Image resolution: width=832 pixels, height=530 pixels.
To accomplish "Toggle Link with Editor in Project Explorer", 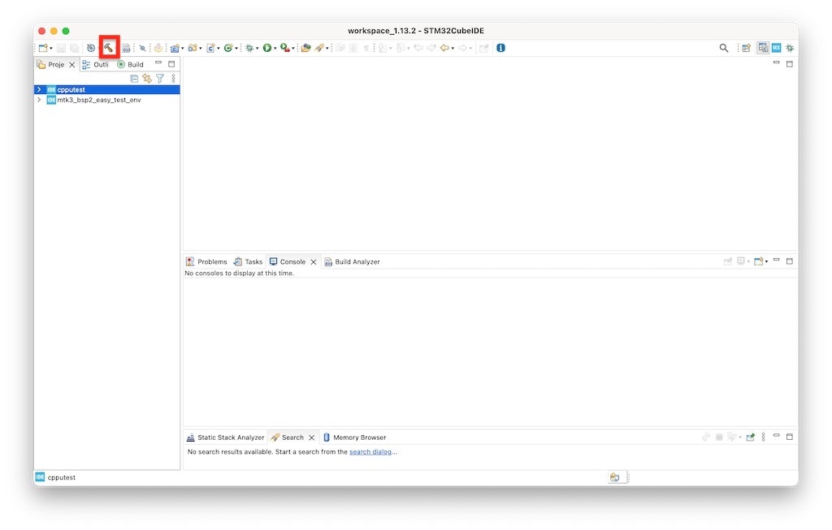I will 147,78.
